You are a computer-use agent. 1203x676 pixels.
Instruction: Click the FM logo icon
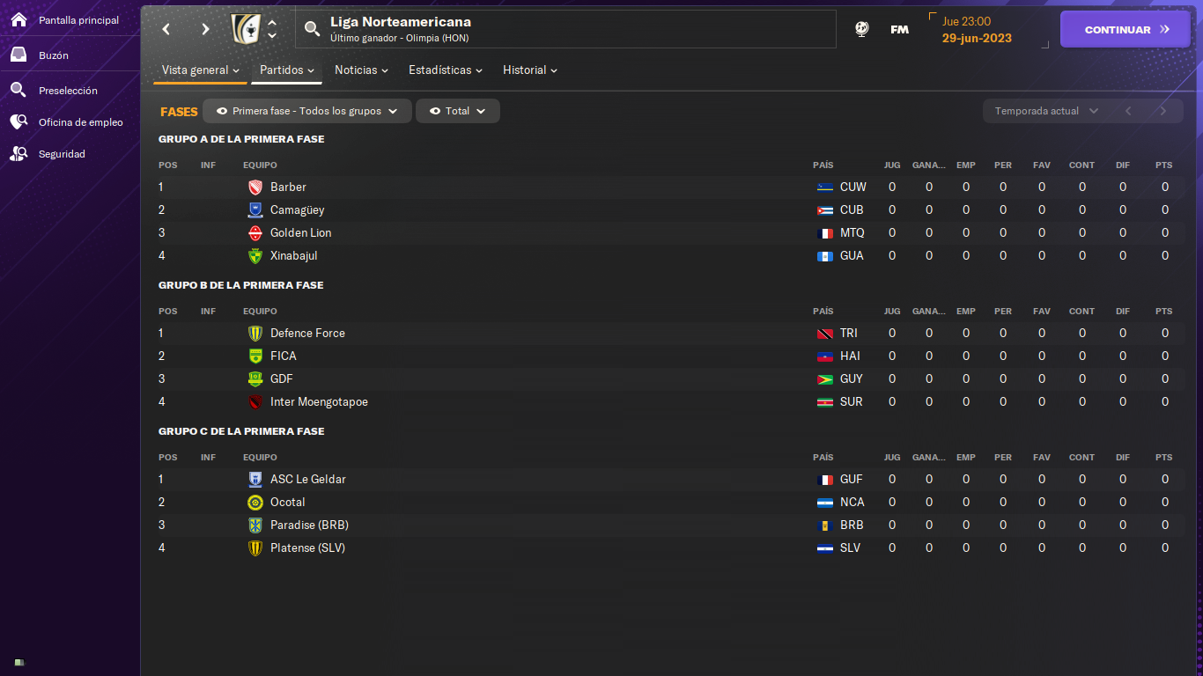[899, 29]
